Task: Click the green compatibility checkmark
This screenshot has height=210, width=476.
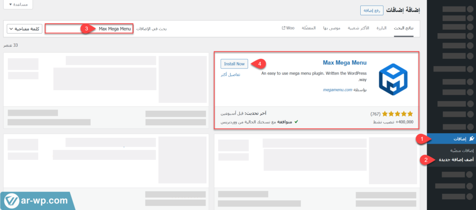Action: pyautogui.click(x=296, y=122)
